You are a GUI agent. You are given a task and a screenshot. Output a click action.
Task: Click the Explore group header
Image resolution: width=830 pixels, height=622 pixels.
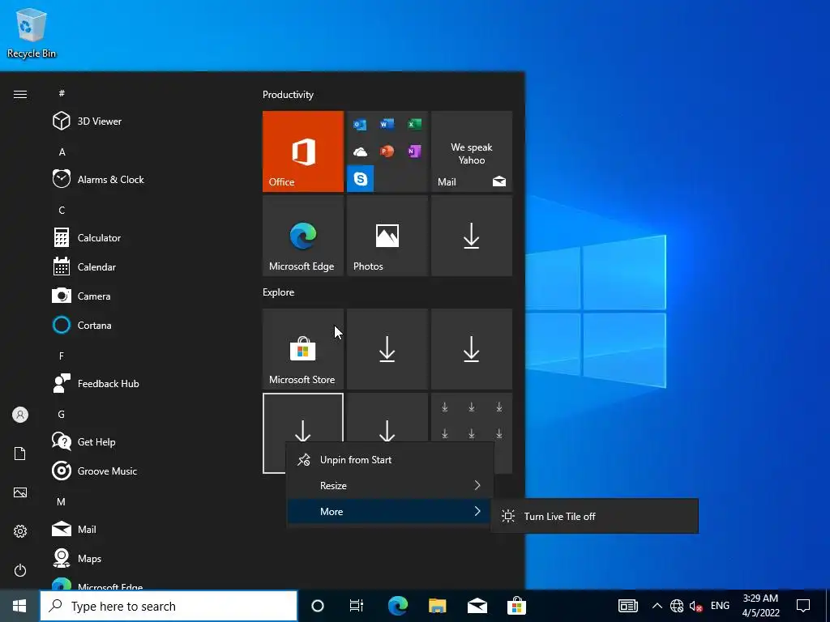point(279,292)
